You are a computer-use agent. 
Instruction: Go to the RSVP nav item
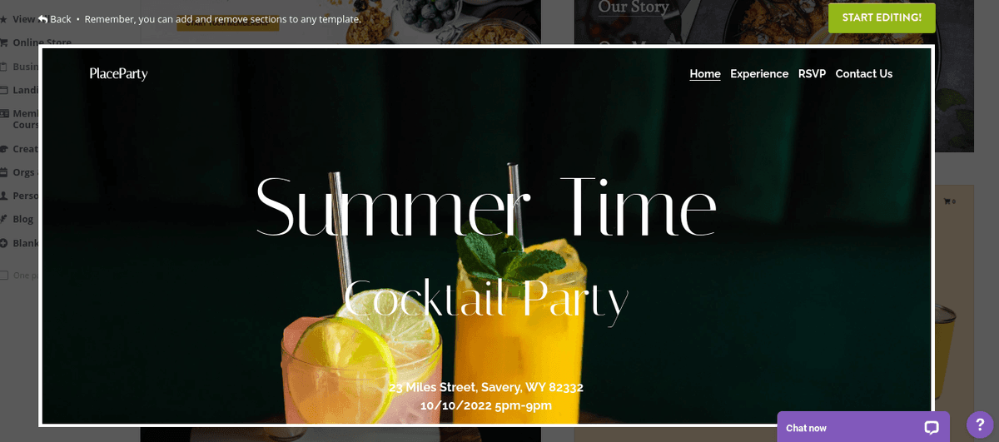pos(812,74)
